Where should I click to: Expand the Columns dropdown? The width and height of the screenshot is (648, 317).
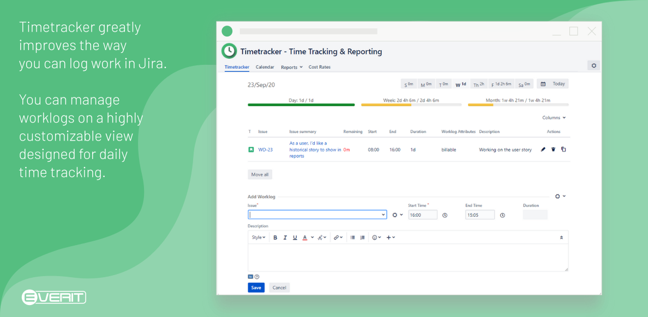click(554, 118)
